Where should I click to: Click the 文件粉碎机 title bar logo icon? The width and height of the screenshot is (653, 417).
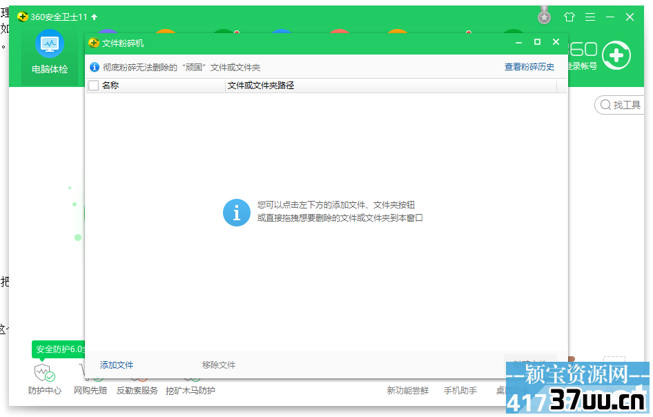[x=94, y=43]
